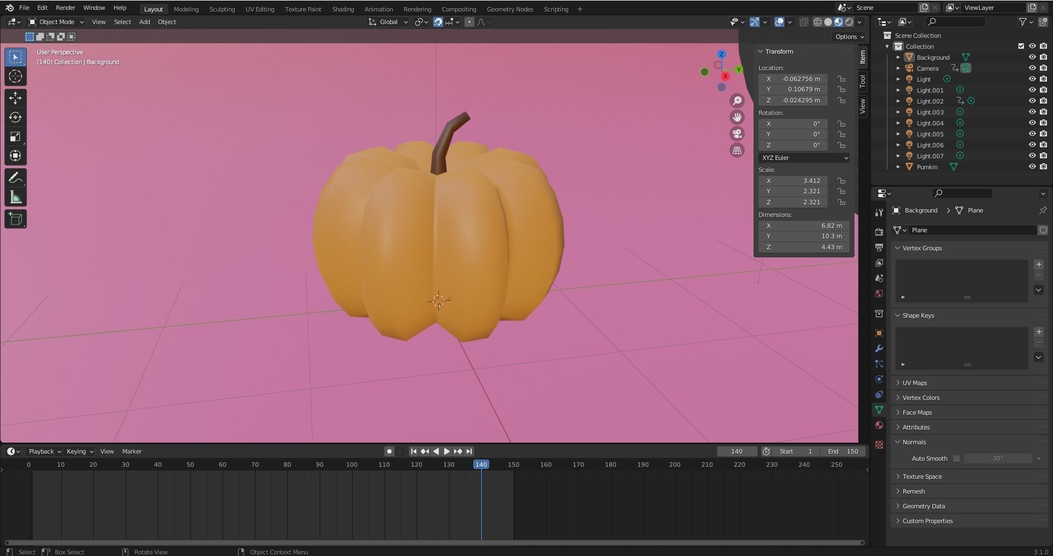The height and width of the screenshot is (556, 1053).
Task: Hide Light.003 in viewport
Action: click(1032, 112)
